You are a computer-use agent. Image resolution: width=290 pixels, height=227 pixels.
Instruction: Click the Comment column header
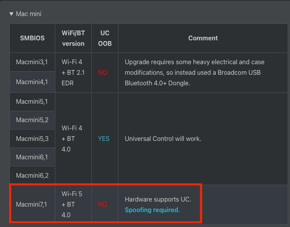click(x=203, y=38)
